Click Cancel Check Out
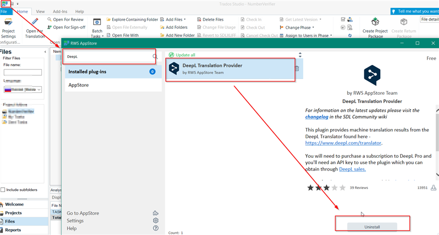 point(259,36)
